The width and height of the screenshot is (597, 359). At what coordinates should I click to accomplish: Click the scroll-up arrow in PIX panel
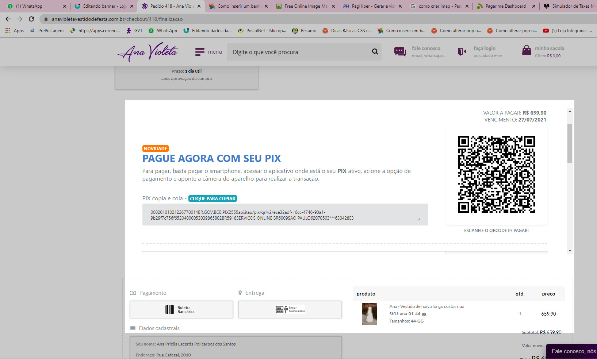click(x=570, y=111)
